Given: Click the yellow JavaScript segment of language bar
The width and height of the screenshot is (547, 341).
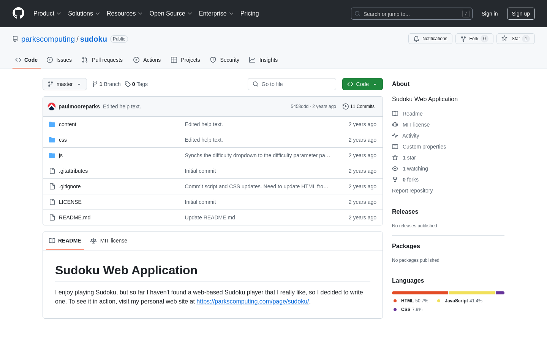Looking at the screenshot, I should pos(472,293).
